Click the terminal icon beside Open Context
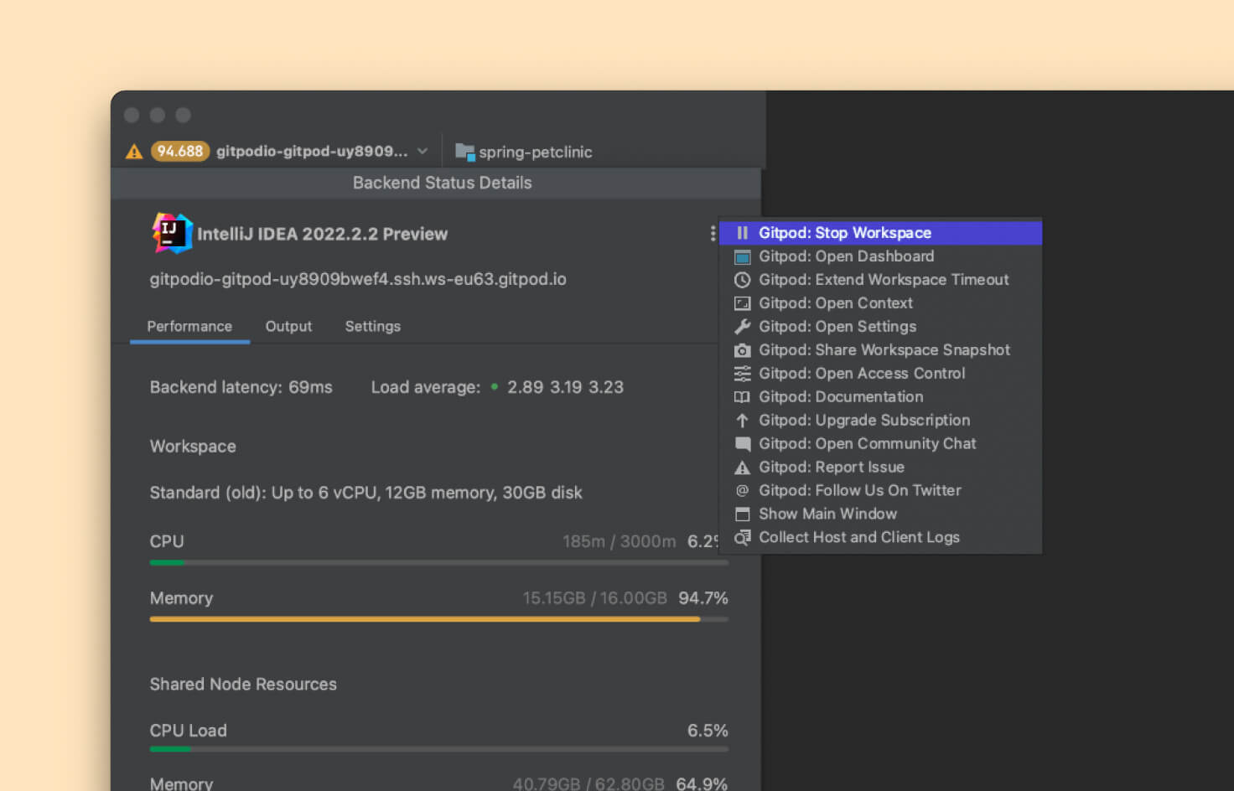Viewport: 1234px width, 791px height. click(742, 303)
